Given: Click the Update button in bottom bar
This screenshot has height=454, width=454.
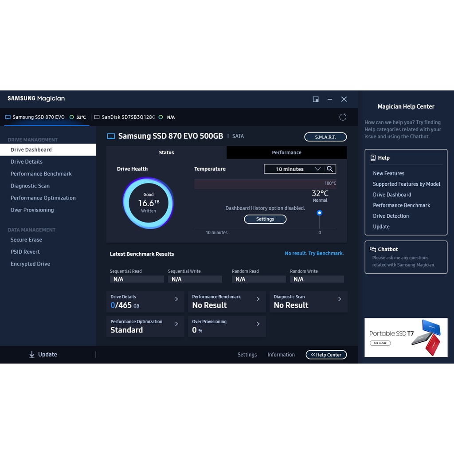Looking at the screenshot, I should coord(43,354).
